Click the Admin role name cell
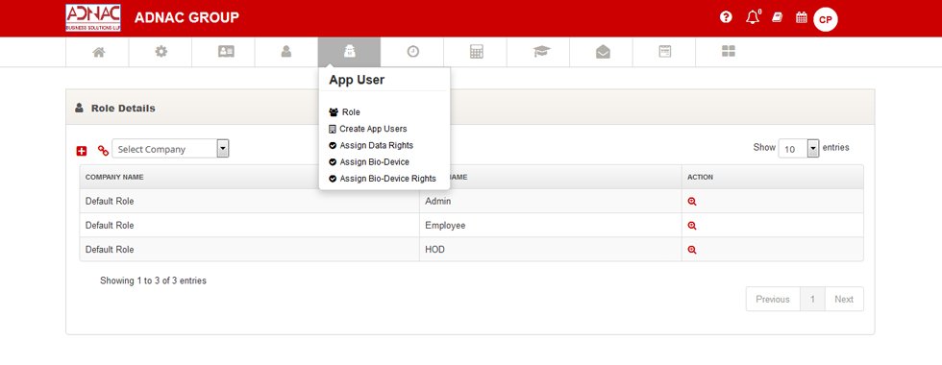 550,201
